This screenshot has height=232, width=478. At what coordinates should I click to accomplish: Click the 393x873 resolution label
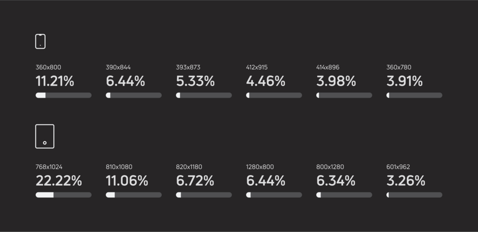(189, 67)
